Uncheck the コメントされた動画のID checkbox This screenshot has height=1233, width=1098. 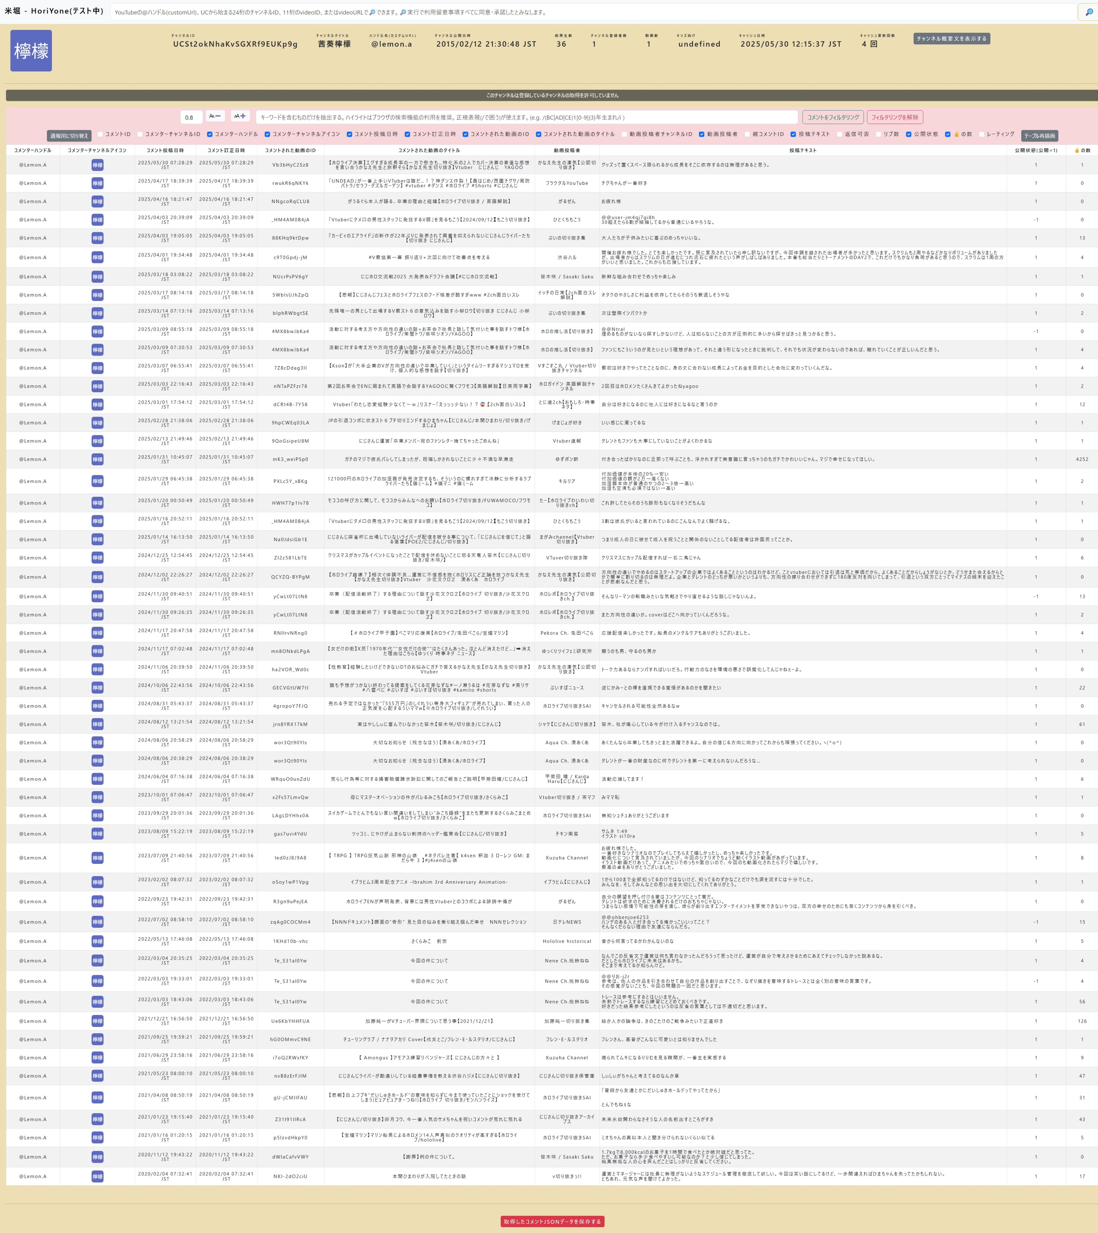point(465,134)
